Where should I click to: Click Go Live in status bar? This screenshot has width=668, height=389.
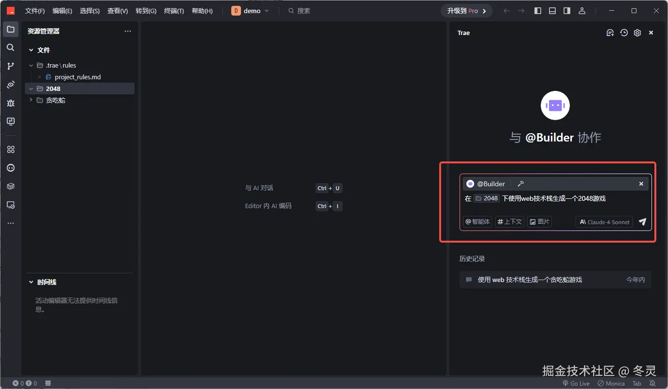click(x=576, y=384)
